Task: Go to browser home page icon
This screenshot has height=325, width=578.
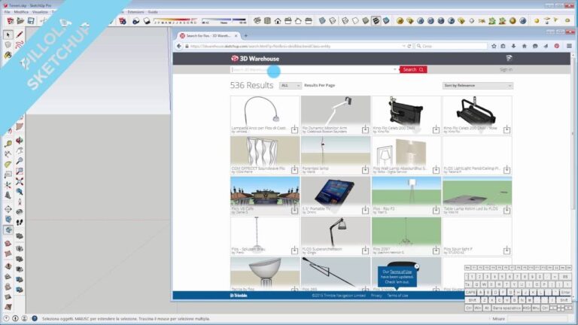Action: [524, 46]
